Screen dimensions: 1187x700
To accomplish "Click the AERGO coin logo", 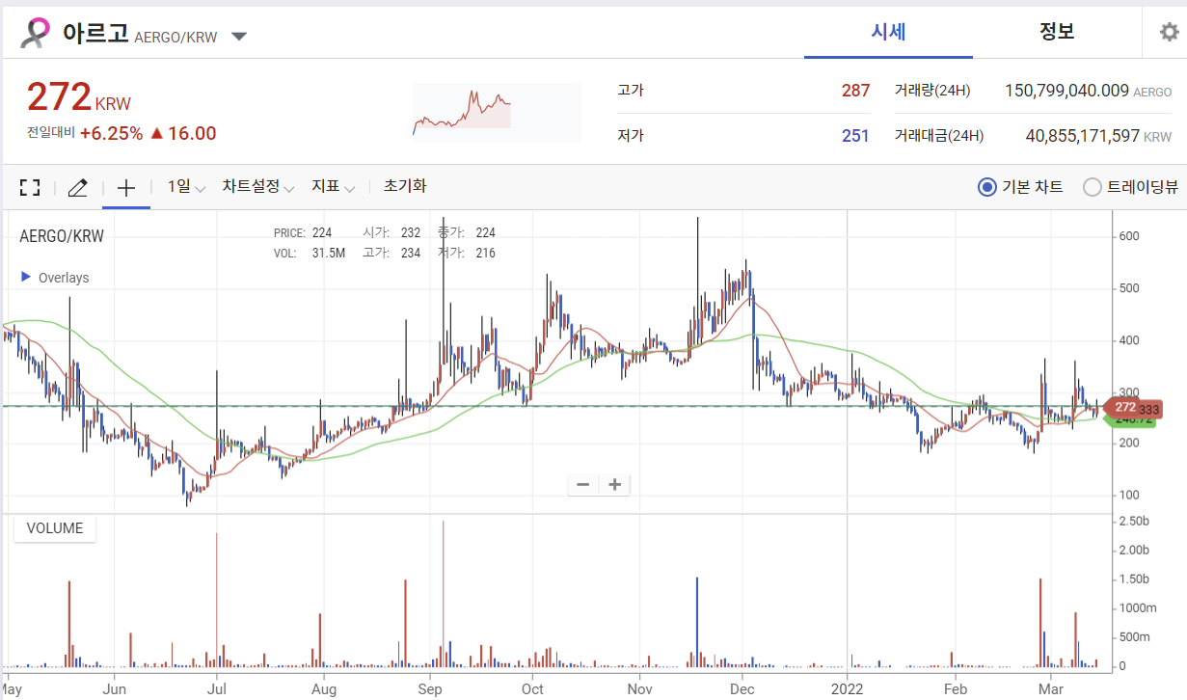I will click(x=35, y=32).
